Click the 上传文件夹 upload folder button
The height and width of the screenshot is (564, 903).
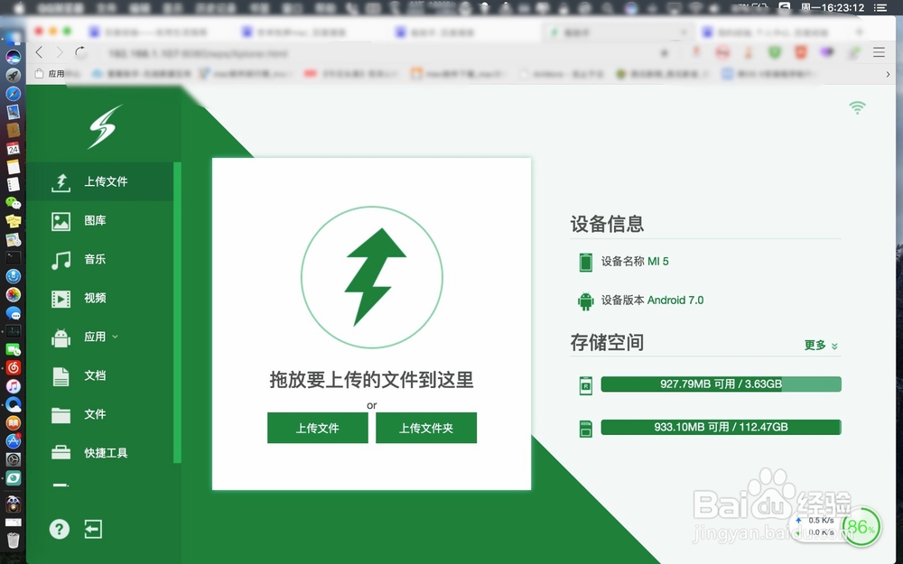[426, 428]
